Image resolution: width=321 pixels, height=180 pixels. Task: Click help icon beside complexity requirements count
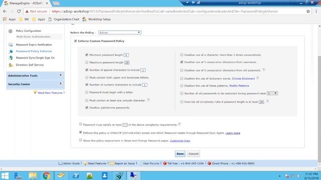pyautogui.click(x=180, y=124)
